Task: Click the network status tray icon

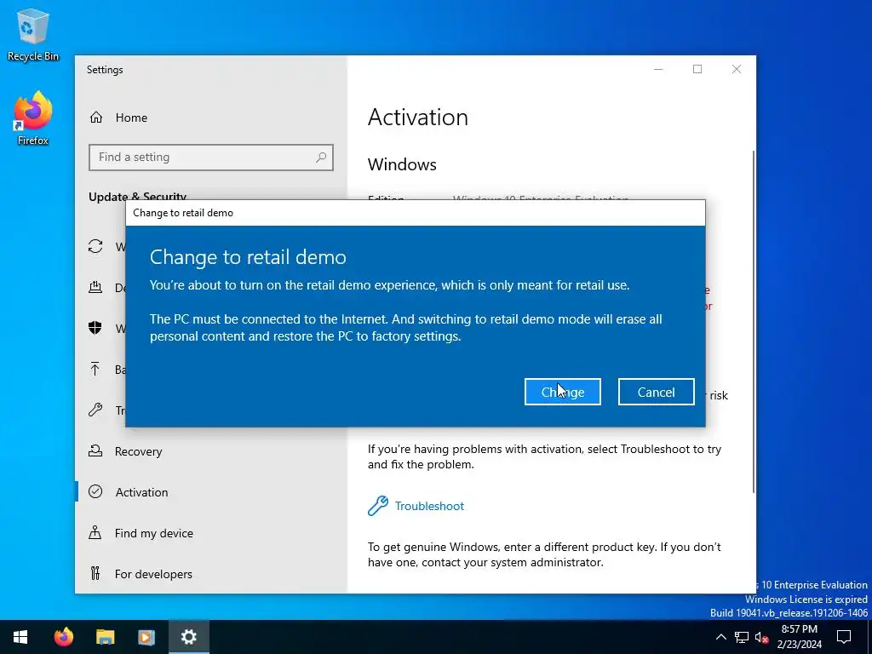Action: point(742,637)
